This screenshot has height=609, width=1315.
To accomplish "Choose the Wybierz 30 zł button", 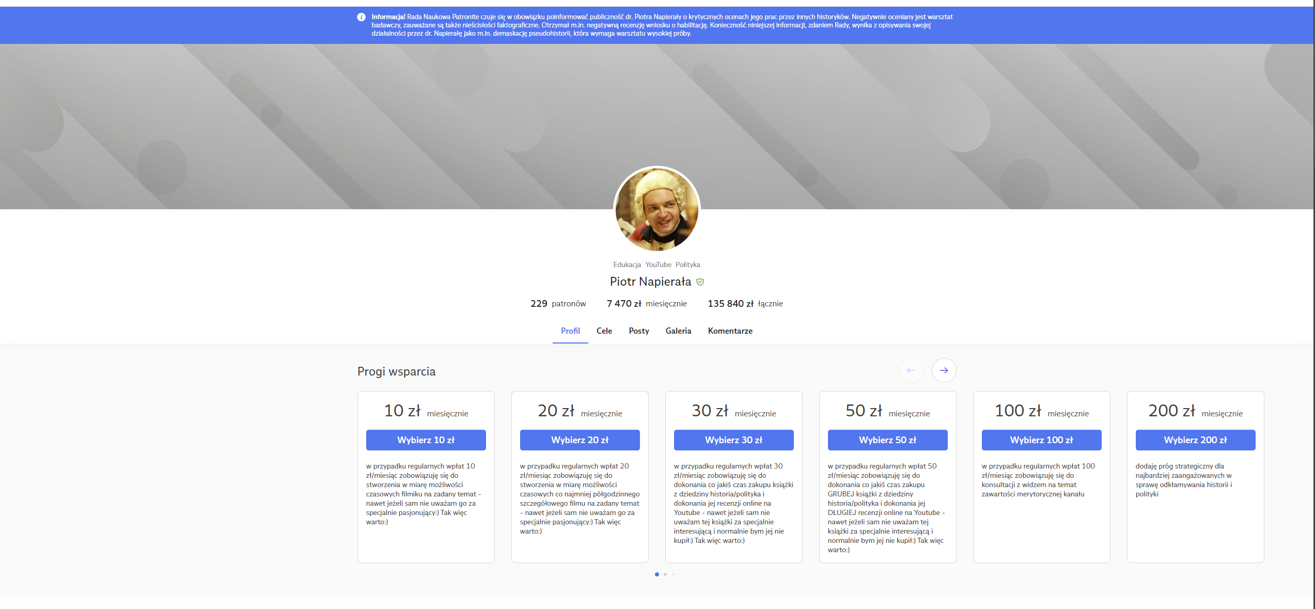I will [733, 440].
